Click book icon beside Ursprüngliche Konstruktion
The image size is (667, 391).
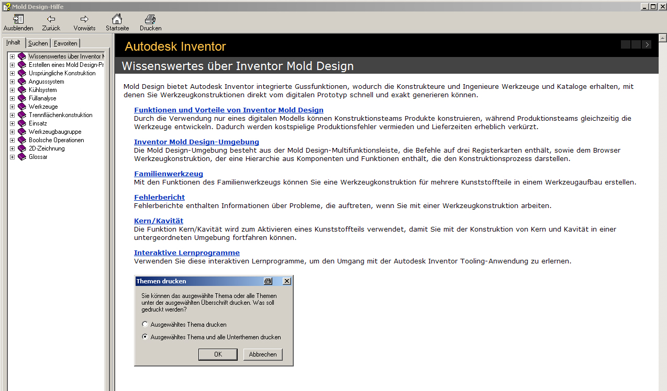click(21, 73)
